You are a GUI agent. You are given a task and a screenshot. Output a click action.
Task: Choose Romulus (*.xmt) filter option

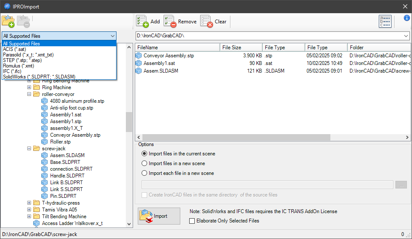click(x=59, y=66)
